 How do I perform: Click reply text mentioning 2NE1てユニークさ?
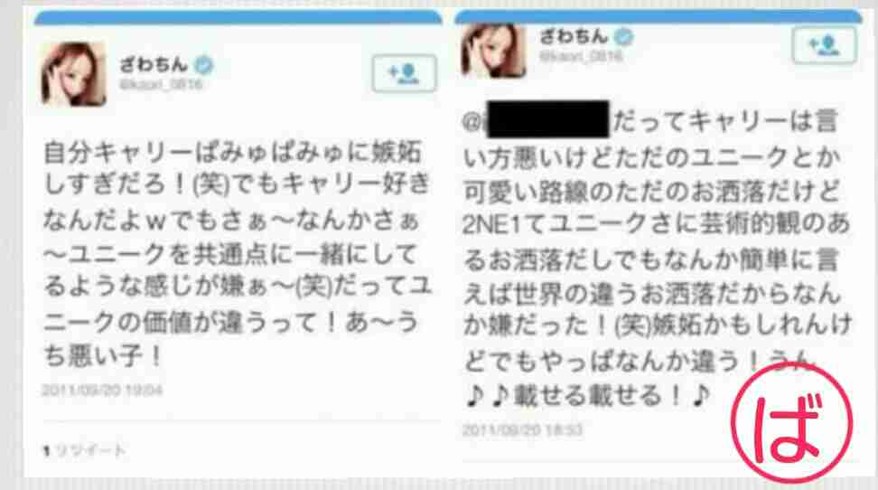(657, 258)
